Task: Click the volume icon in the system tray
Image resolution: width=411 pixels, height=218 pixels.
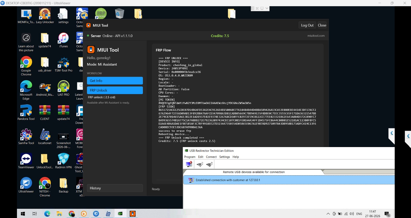Action: click(x=352, y=214)
